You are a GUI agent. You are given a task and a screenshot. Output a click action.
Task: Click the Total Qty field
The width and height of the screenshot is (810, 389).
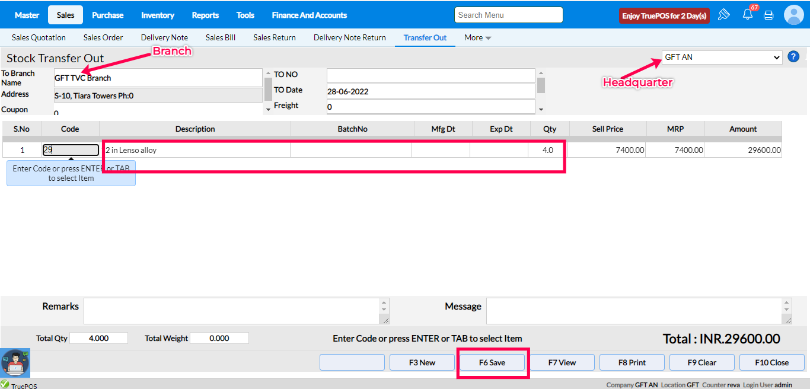point(98,338)
